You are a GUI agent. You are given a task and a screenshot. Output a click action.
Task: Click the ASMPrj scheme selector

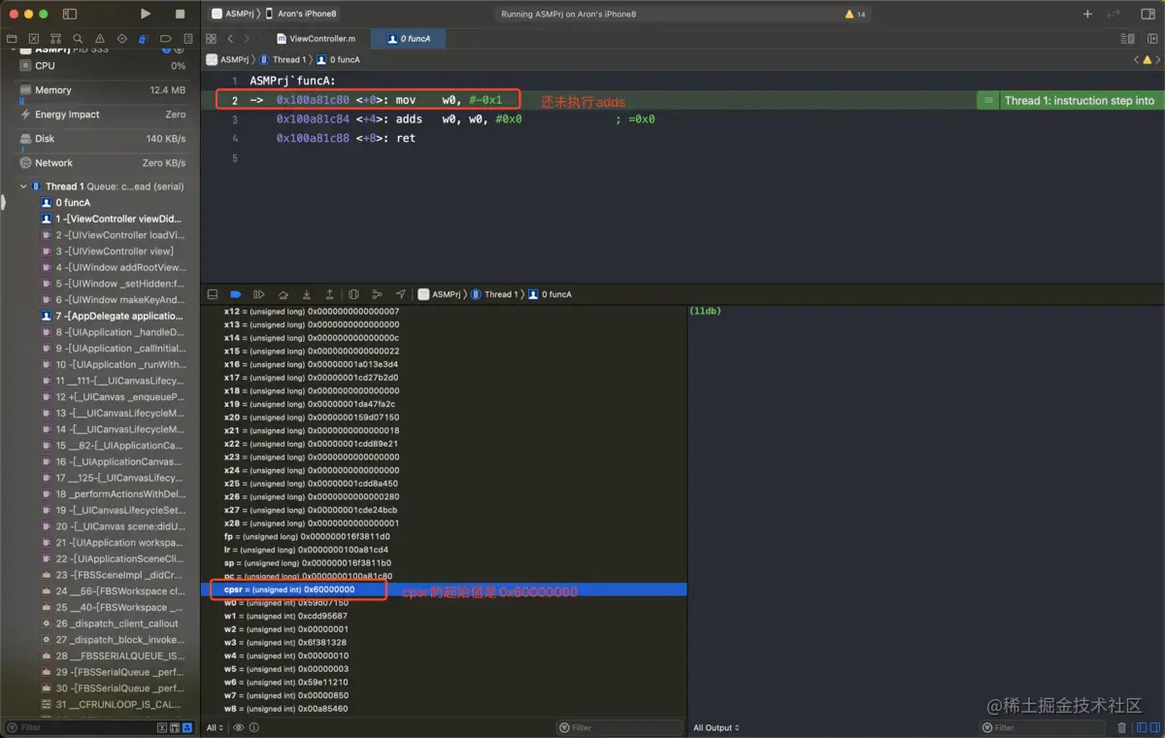pos(233,14)
